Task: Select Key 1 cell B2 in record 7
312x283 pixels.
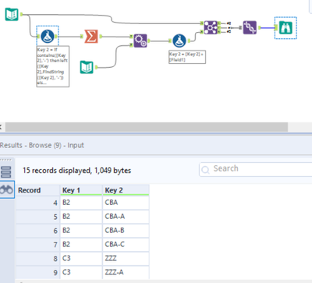Action: point(81,245)
